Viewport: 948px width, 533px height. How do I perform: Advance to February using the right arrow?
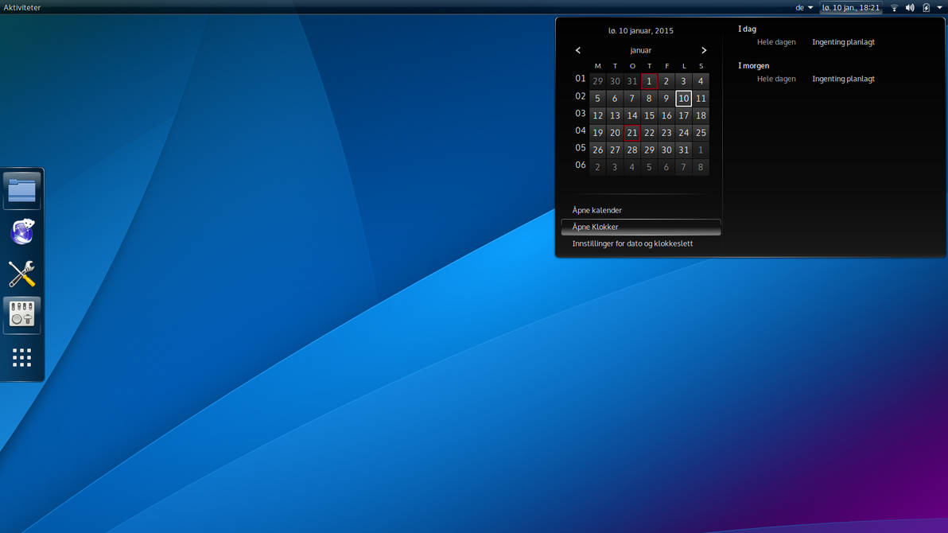703,49
